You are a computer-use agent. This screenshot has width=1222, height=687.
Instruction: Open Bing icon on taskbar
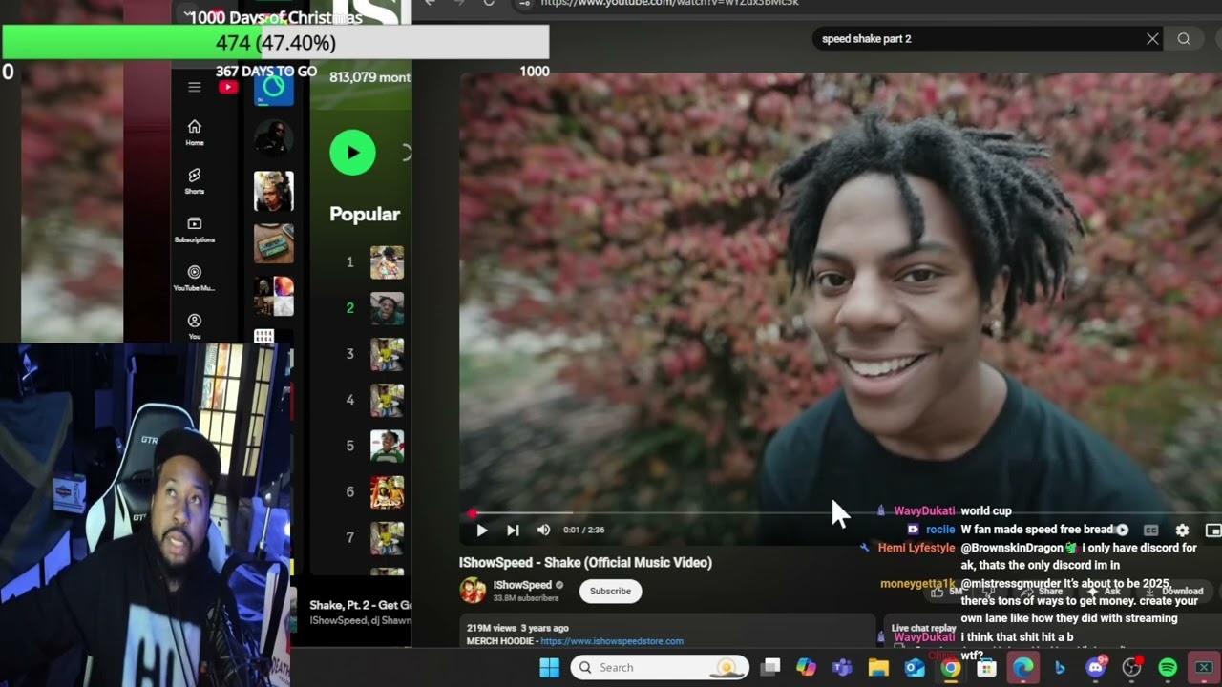point(1060,667)
